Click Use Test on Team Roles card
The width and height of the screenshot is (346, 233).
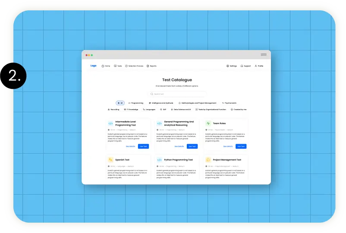(241, 146)
